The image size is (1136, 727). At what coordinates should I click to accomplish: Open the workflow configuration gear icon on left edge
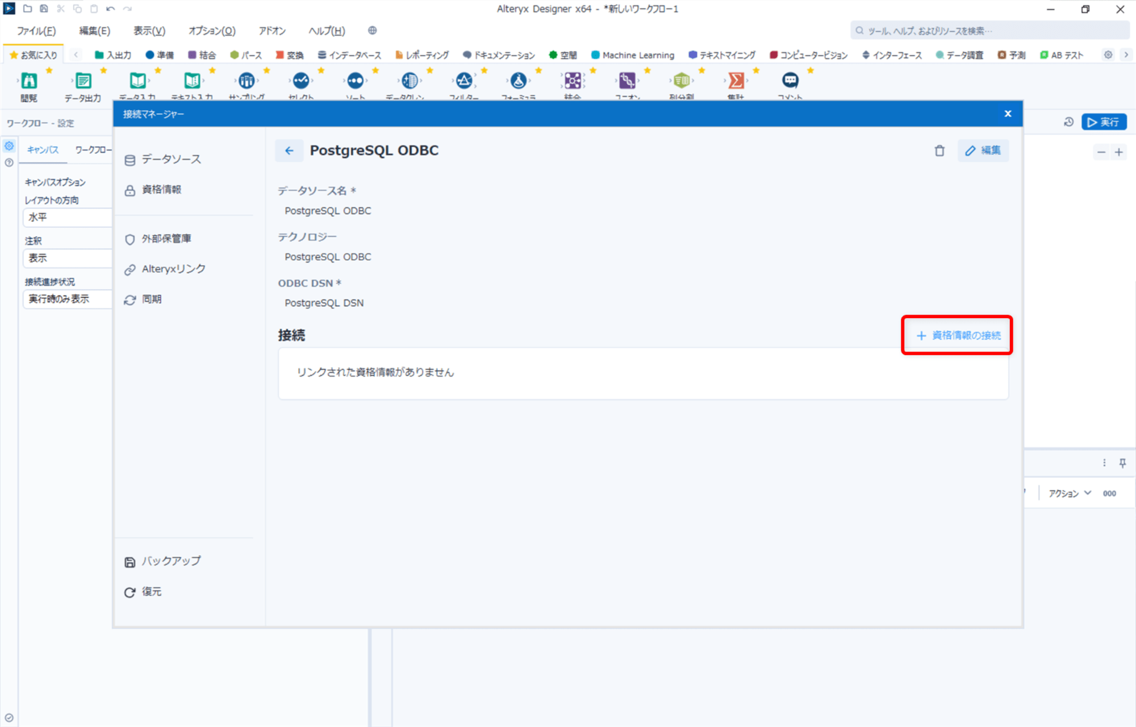(9, 146)
